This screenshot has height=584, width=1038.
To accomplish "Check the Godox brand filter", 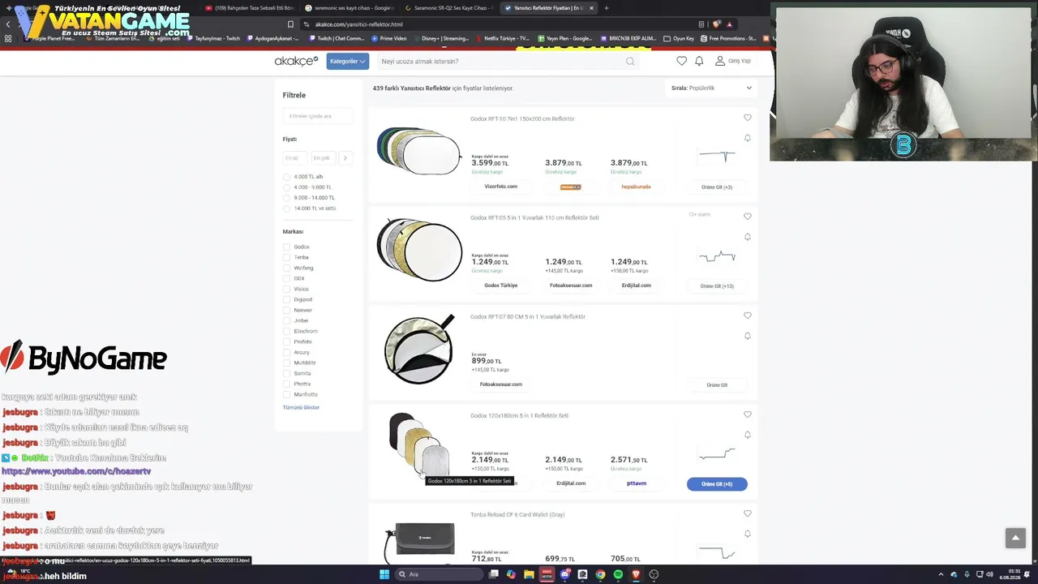I will point(286,247).
